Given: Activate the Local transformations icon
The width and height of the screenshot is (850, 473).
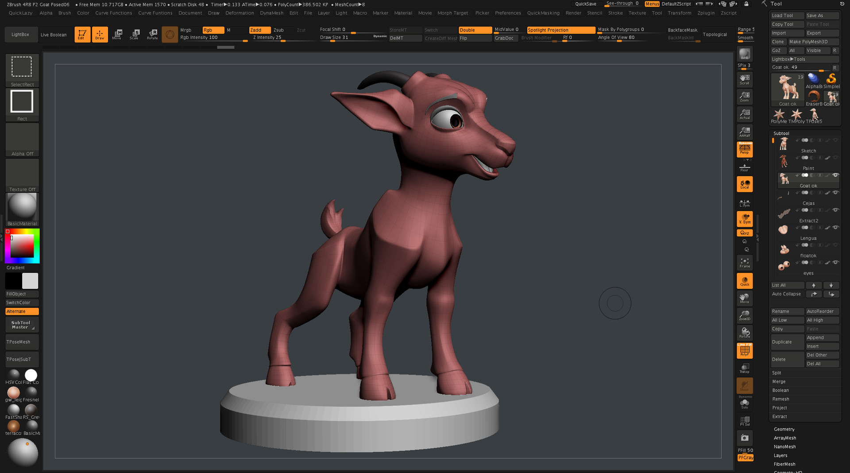Looking at the screenshot, I should pos(744,183).
